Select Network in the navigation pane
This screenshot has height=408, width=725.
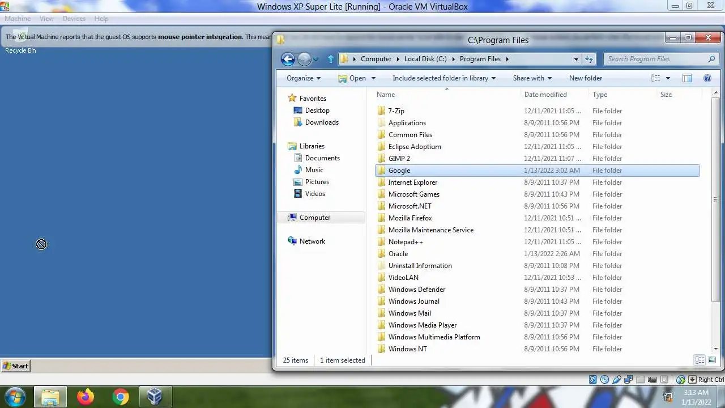pos(306,241)
